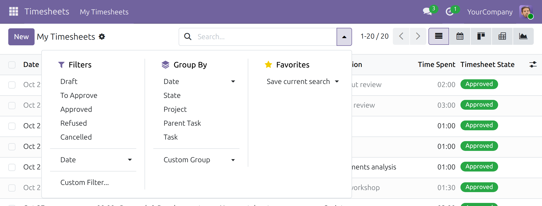Sort by the Time Spent column header
This screenshot has height=206, width=542.
tap(436, 64)
